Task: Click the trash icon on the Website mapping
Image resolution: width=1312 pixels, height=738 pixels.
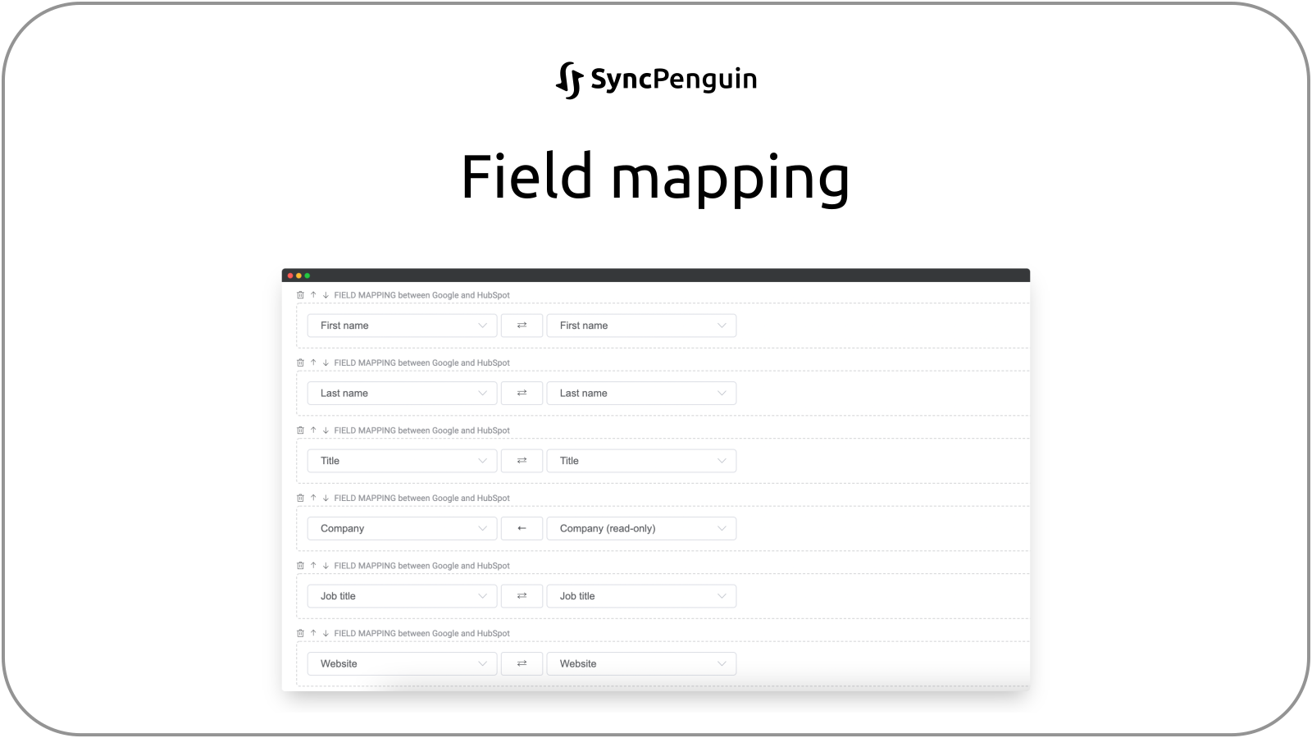Action: (x=299, y=633)
